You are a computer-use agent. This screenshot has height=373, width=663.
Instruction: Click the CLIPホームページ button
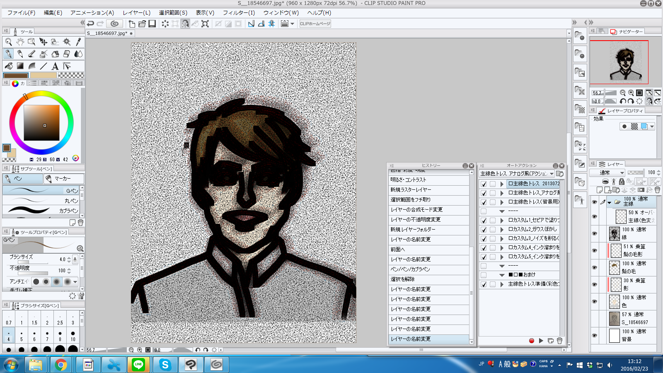[315, 24]
